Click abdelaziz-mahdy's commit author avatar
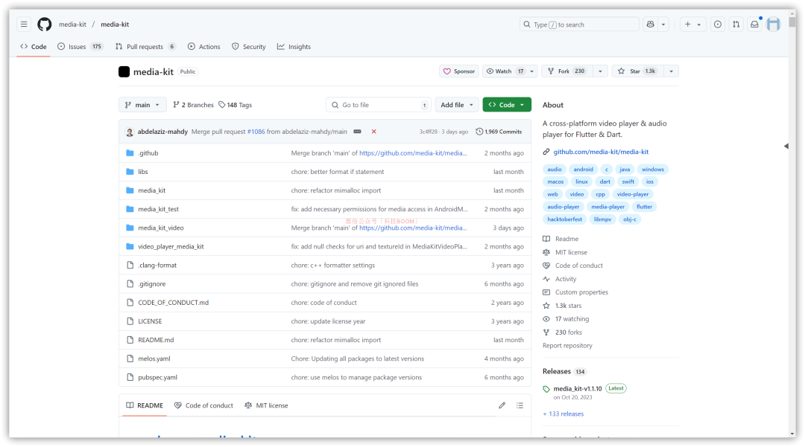The width and height of the screenshot is (805, 447). pos(130,132)
